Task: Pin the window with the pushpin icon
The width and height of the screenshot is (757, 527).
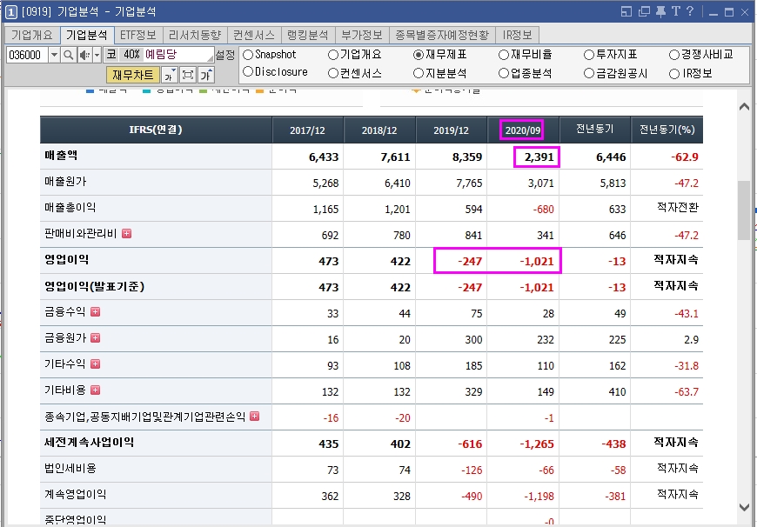Action: point(660,11)
